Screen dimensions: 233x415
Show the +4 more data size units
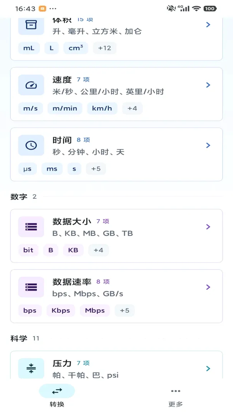click(98, 250)
